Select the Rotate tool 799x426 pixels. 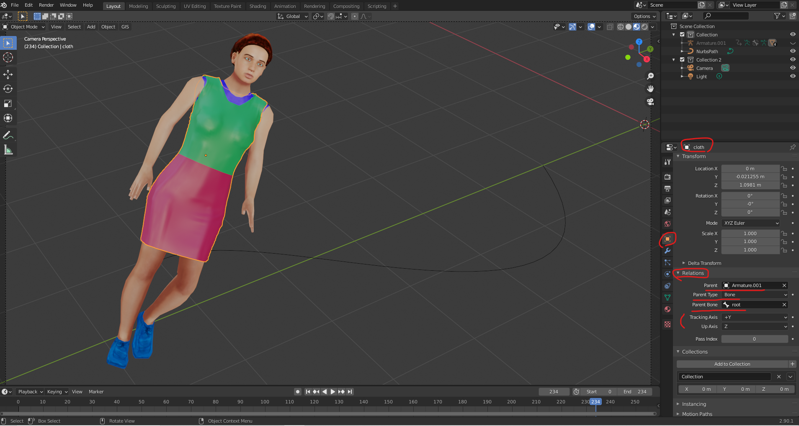[x=8, y=89]
